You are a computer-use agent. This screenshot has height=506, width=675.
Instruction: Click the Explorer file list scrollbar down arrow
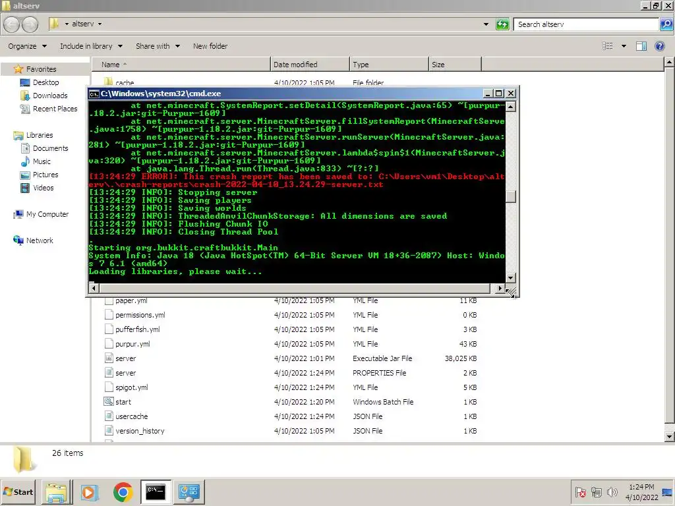click(x=670, y=437)
